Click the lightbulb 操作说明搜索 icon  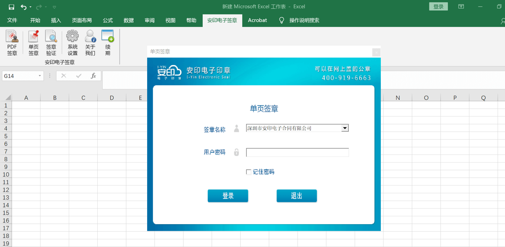point(281,21)
